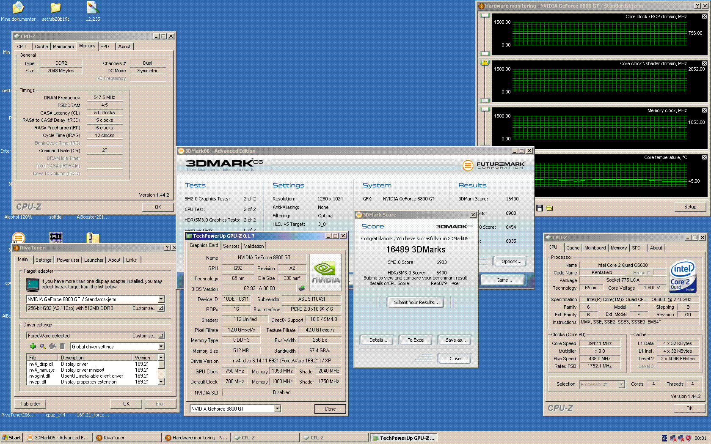Open Processor #1 selection dropdown in CPU-Z
This screenshot has height=444, width=711.
click(621, 384)
